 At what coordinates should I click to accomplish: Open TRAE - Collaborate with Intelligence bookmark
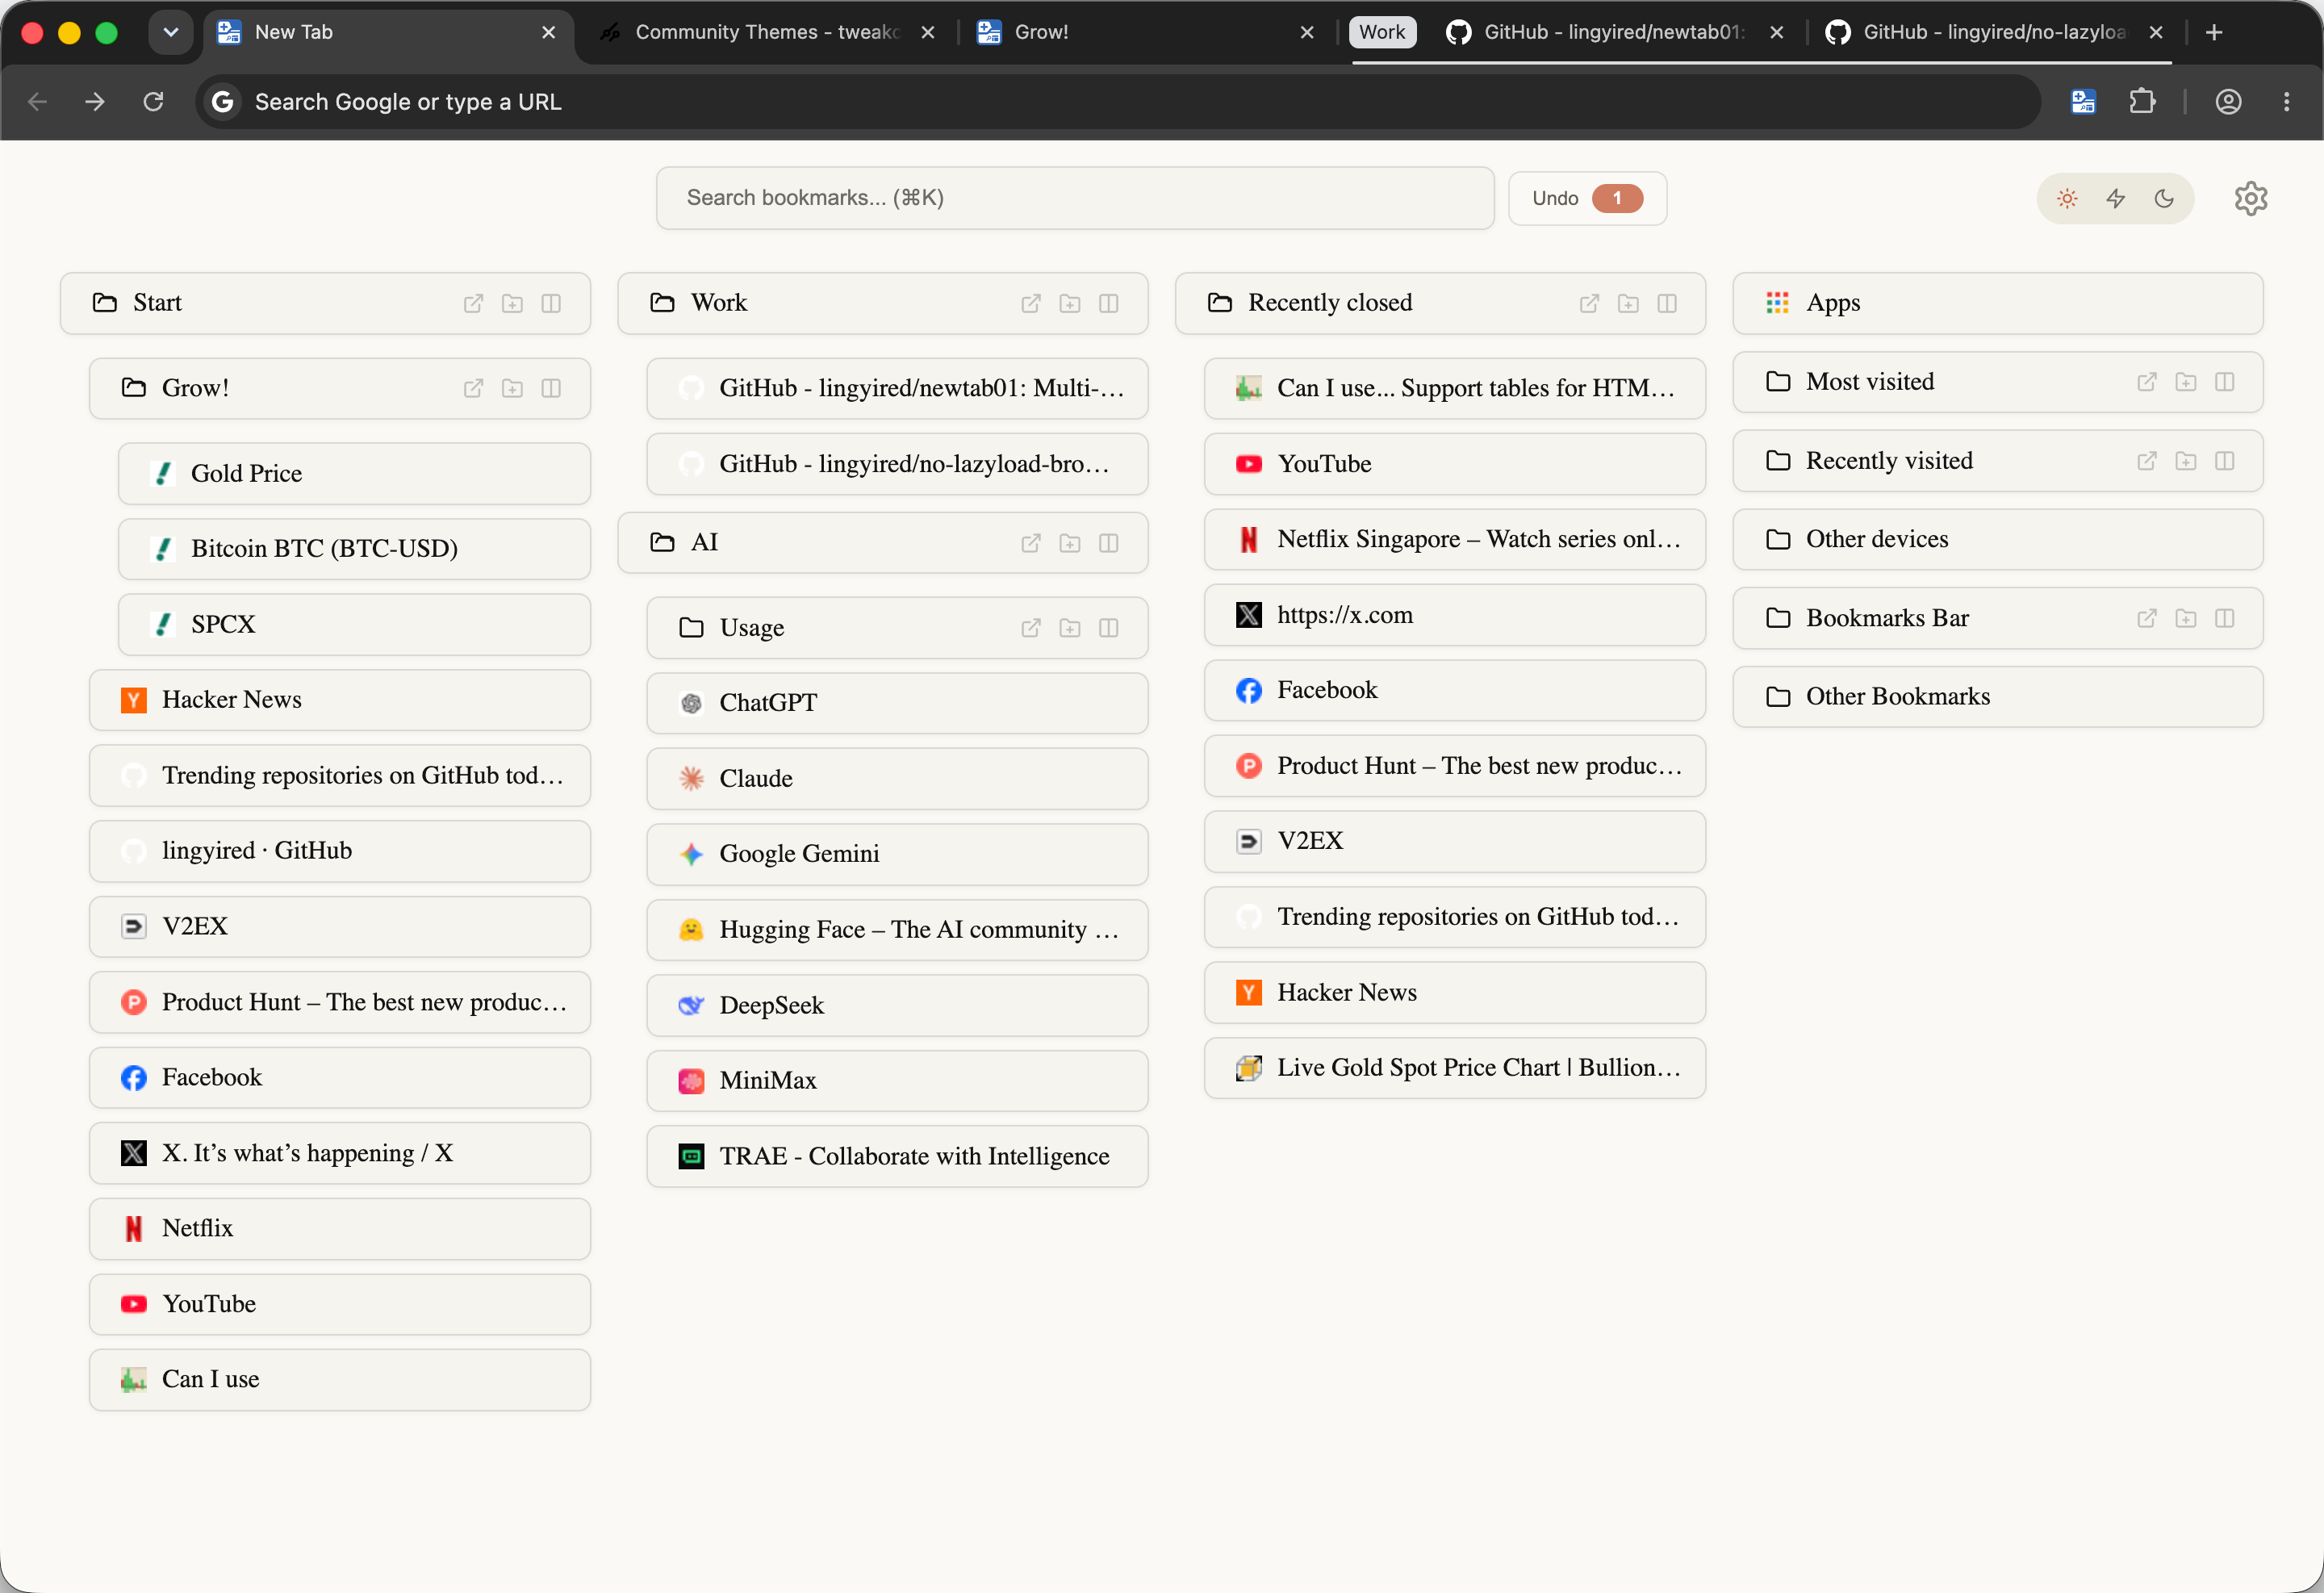pos(897,1157)
